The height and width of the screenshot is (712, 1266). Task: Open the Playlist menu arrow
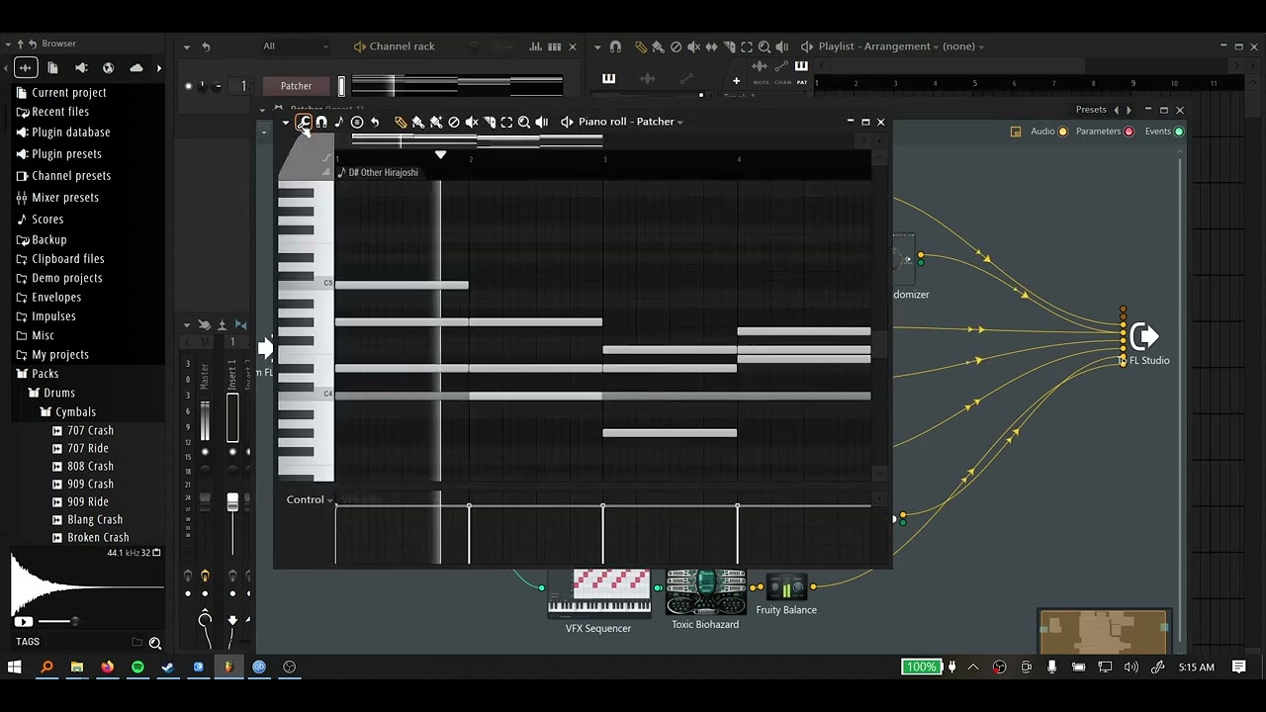point(597,46)
